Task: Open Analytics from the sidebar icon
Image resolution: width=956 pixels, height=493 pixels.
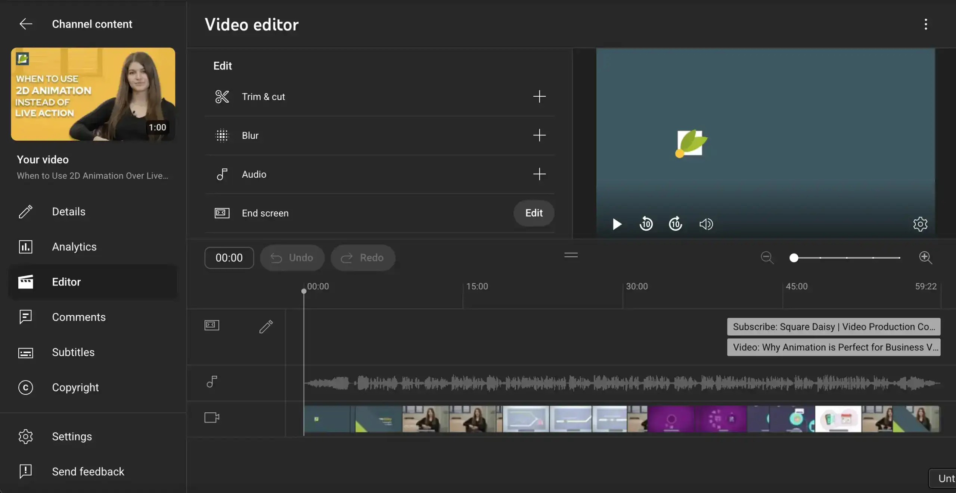Action: [25, 247]
